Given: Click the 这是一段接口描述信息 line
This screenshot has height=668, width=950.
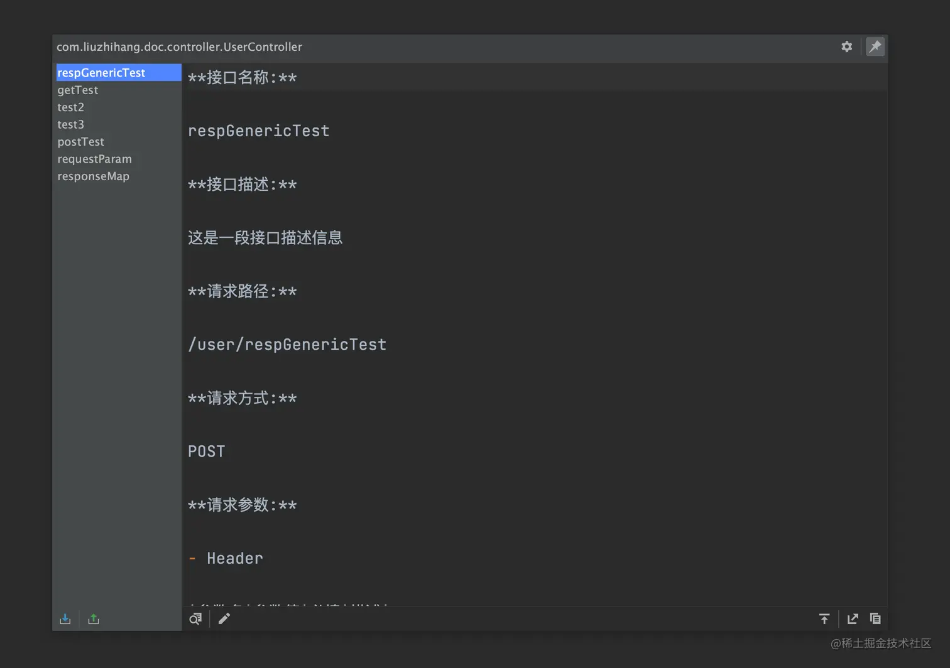Looking at the screenshot, I should pyautogui.click(x=265, y=238).
